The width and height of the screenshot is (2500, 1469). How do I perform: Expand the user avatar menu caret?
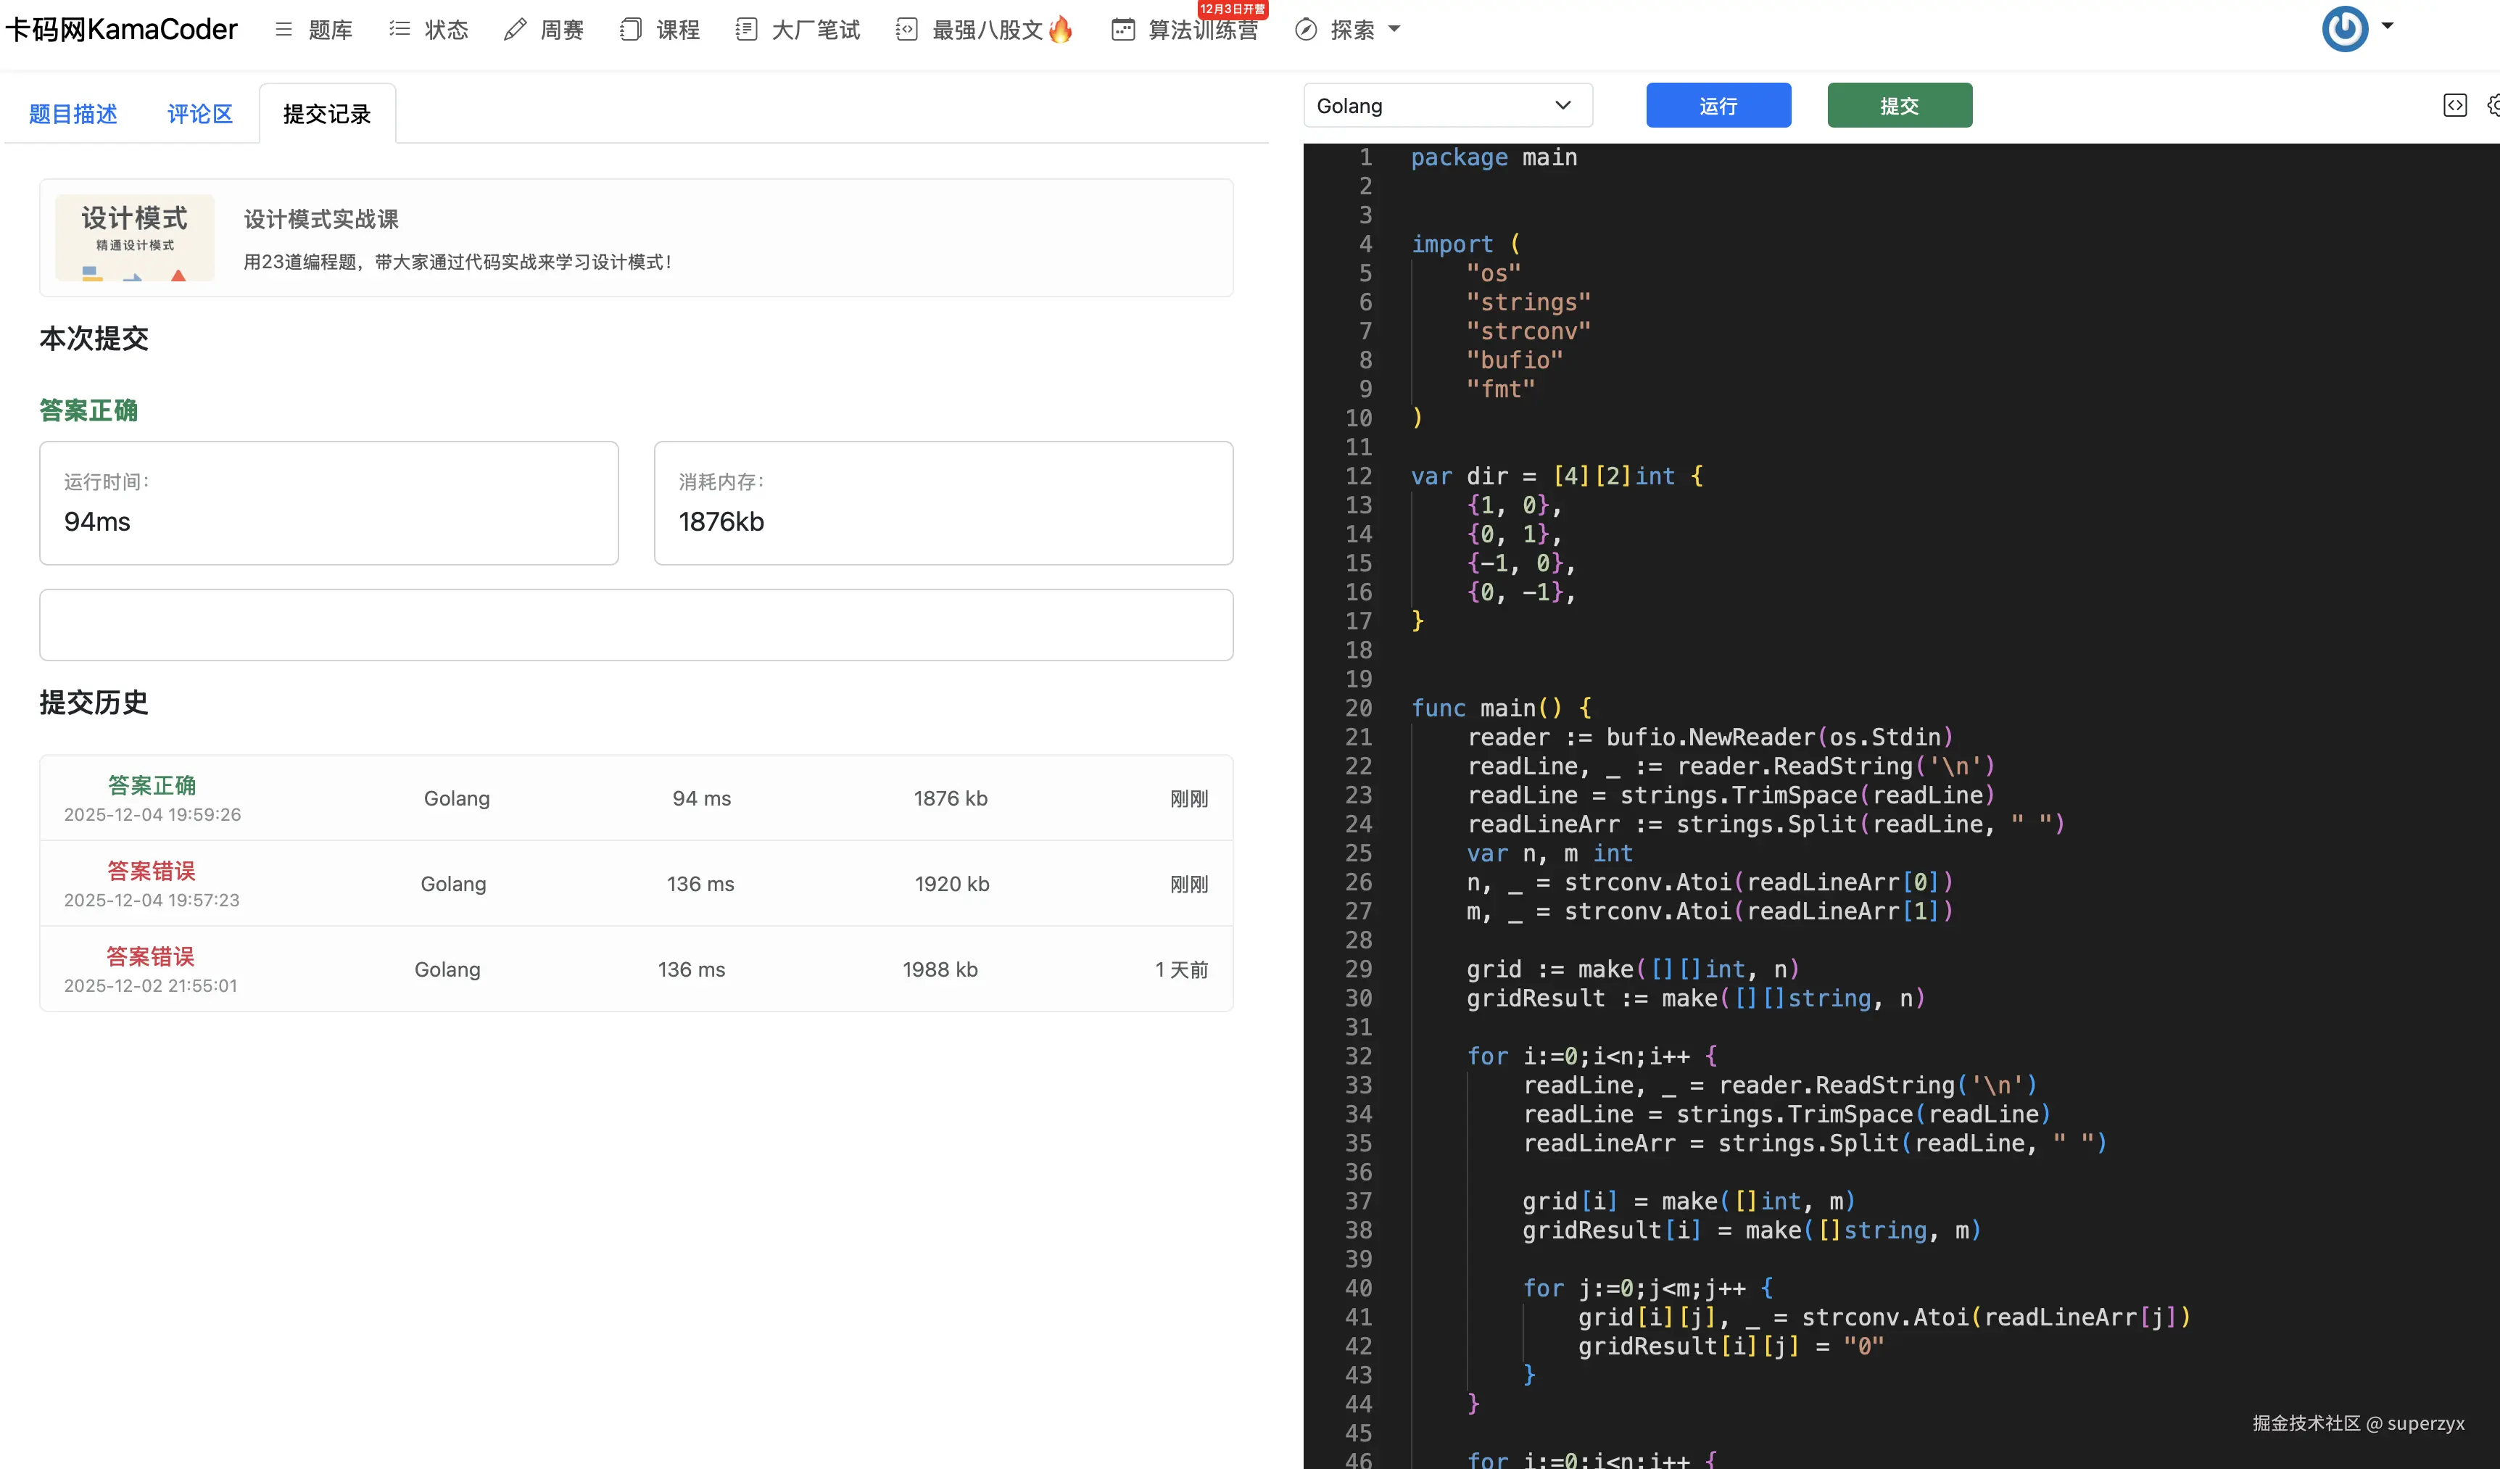tap(2388, 26)
